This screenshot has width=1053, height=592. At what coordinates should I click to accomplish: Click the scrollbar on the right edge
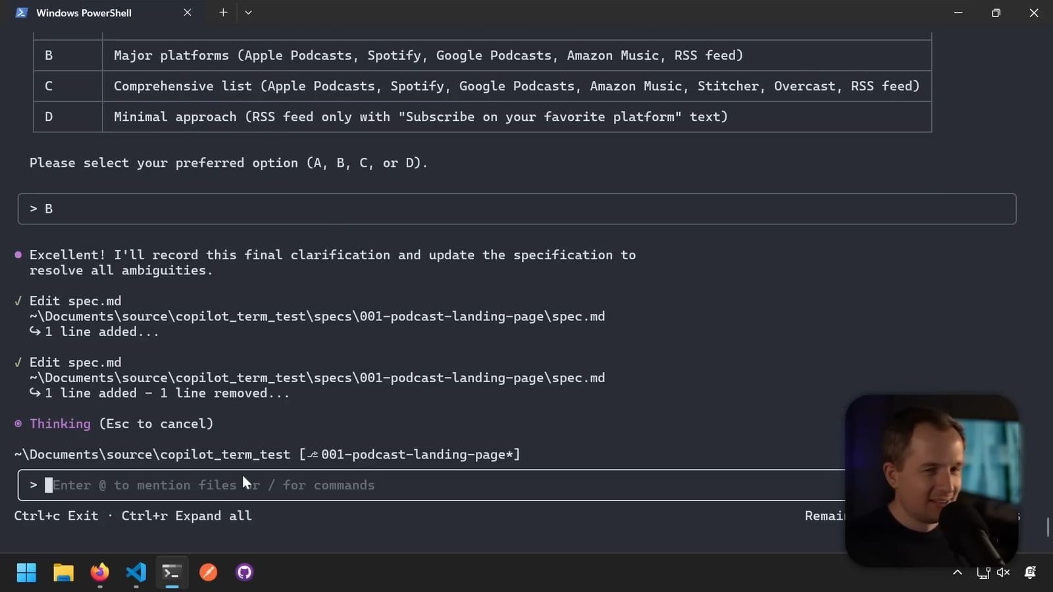(1049, 526)
